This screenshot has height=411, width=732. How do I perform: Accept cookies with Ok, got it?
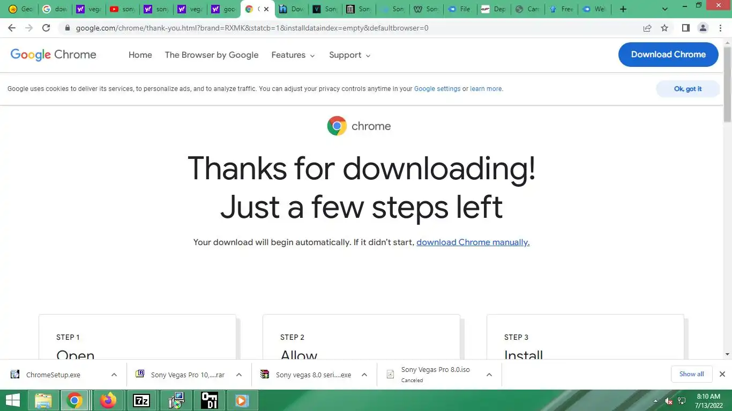[x=688, y=89]
